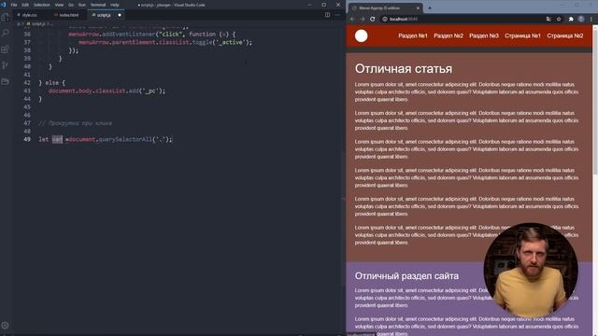Open the File menu

click(x=14, y=5)
